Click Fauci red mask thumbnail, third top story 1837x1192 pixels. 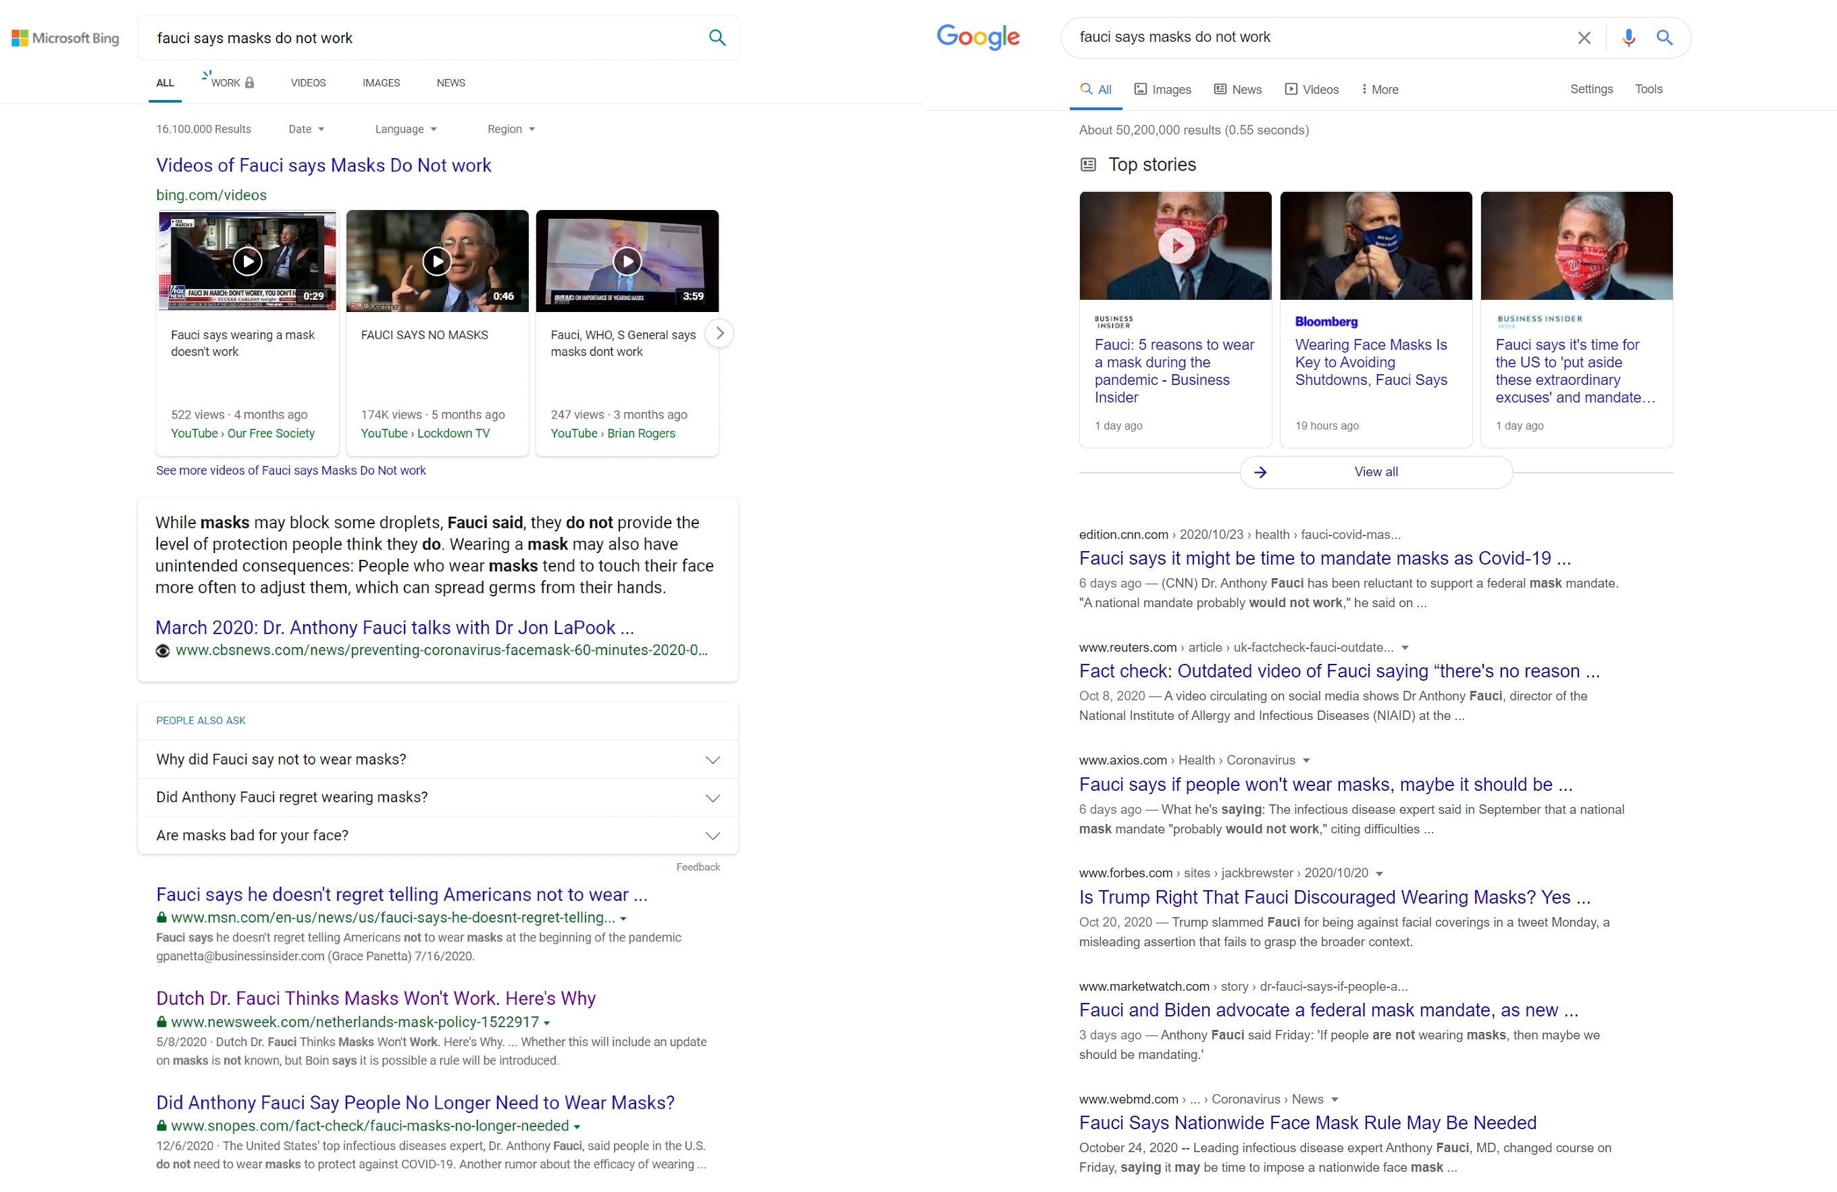point(1576,246)
